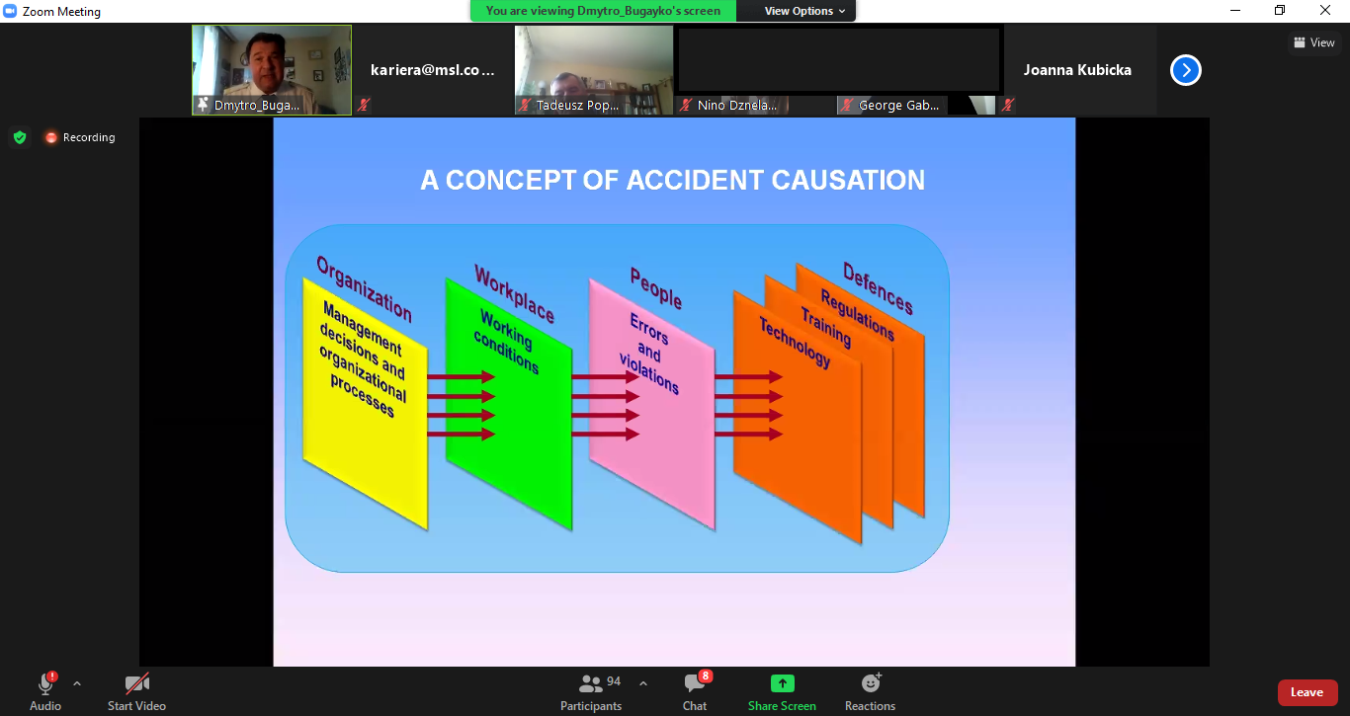Select the kariera@msl.co participant tile

coord(432,70)
